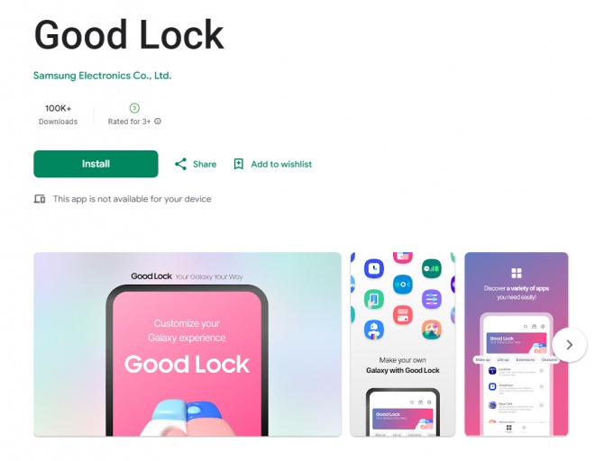Click the clock app icon in second screenshot
The width and height of the screenshot is (595, 461).
pos(374,268)
